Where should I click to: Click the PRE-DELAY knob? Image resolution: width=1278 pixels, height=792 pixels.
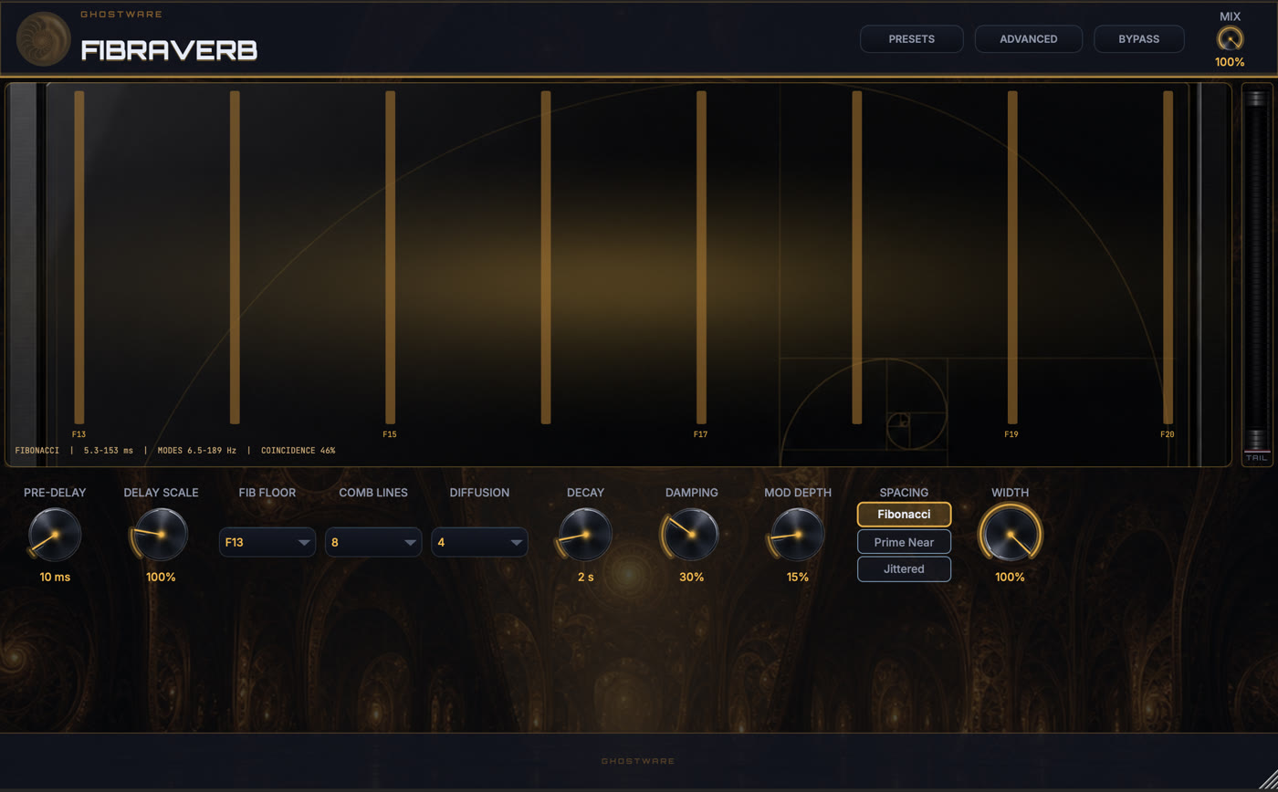[x=55, y=535]
